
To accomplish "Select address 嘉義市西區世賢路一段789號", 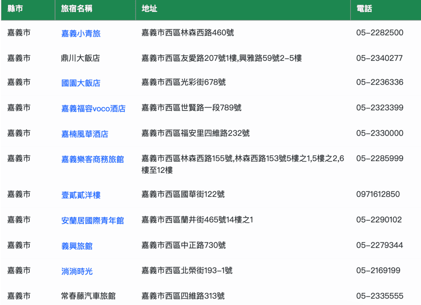I will (x=192, y=108).
